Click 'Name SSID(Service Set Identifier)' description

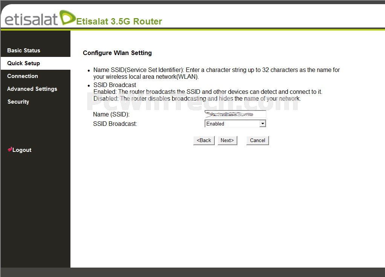click(x=216, y=73)
